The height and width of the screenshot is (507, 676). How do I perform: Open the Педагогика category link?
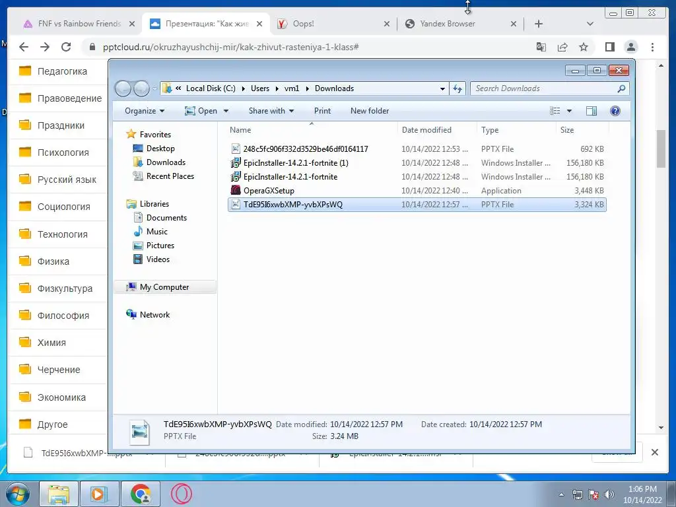click(x=62, y=71)
